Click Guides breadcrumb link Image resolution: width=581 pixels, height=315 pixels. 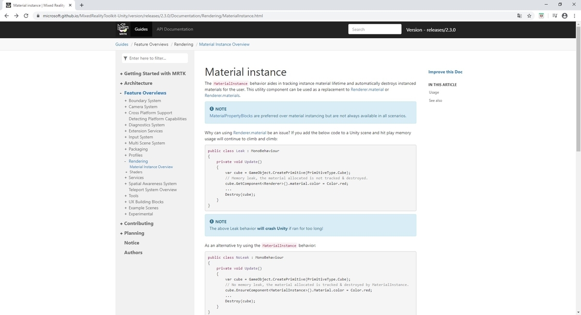click(x=122, y=44)
